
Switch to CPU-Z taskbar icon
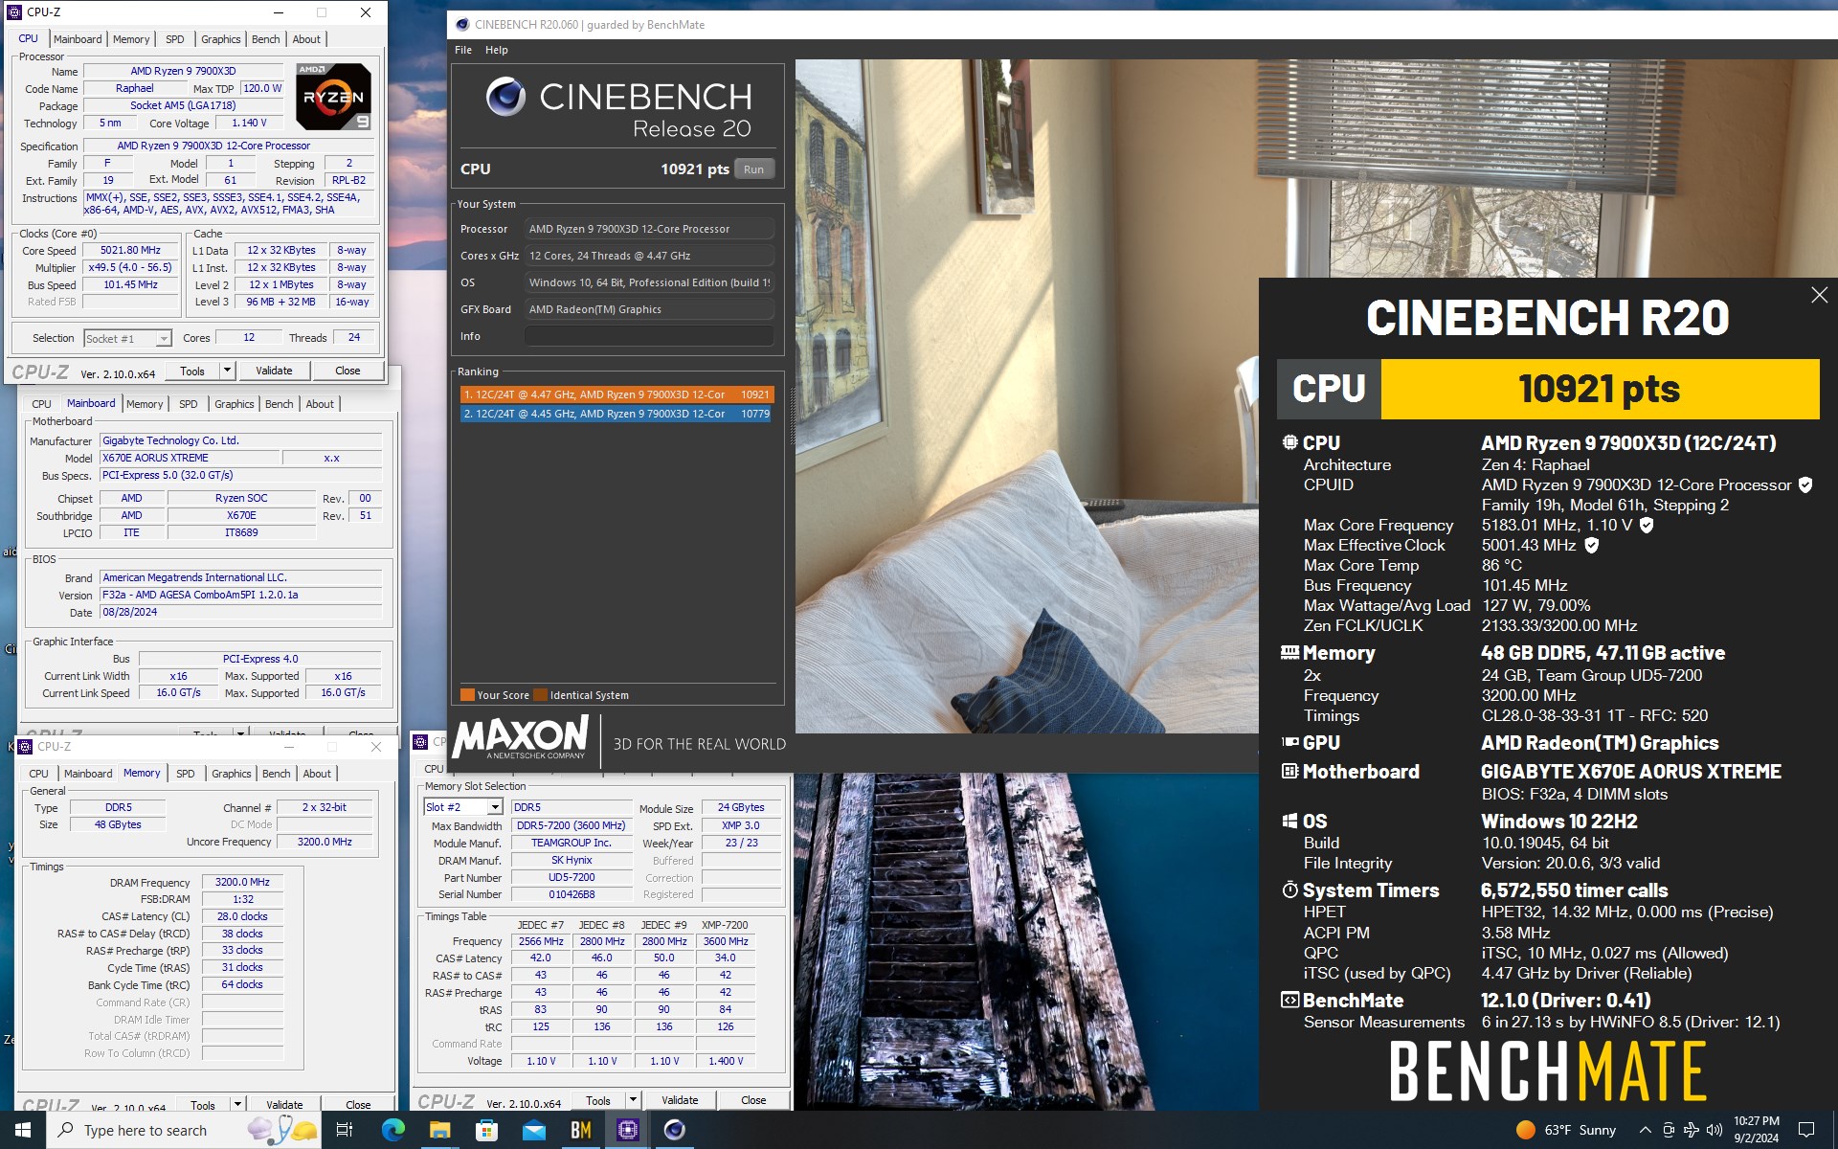[x=628, y=1130]
